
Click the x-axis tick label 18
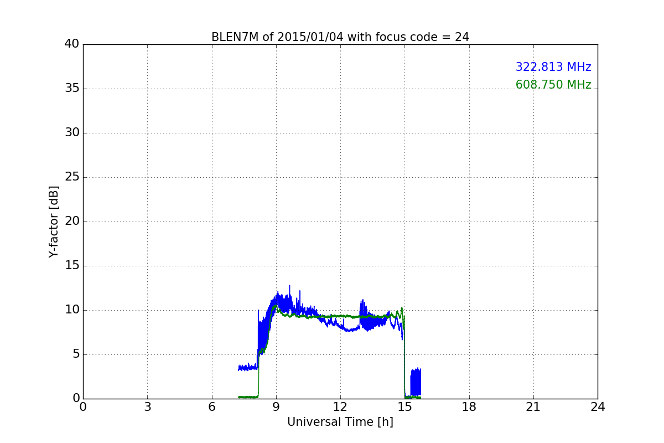(469, 407)
